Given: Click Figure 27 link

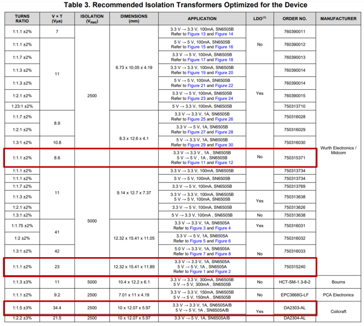Looking at the screenshot, I should coord(196,132).
